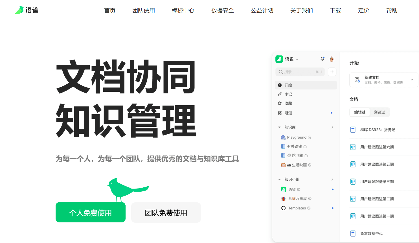Open the 新建文档 dropdown arrow
419x243 pixels.
click(412, 80)
